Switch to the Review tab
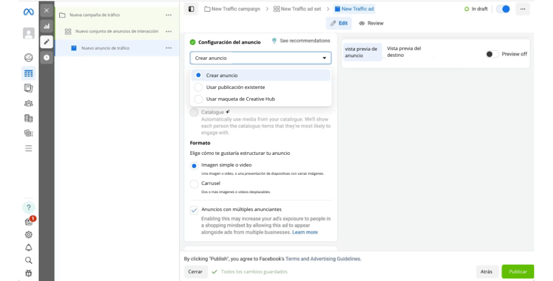The width and height of the screenshot is (553, 281). tap(371, 23)
